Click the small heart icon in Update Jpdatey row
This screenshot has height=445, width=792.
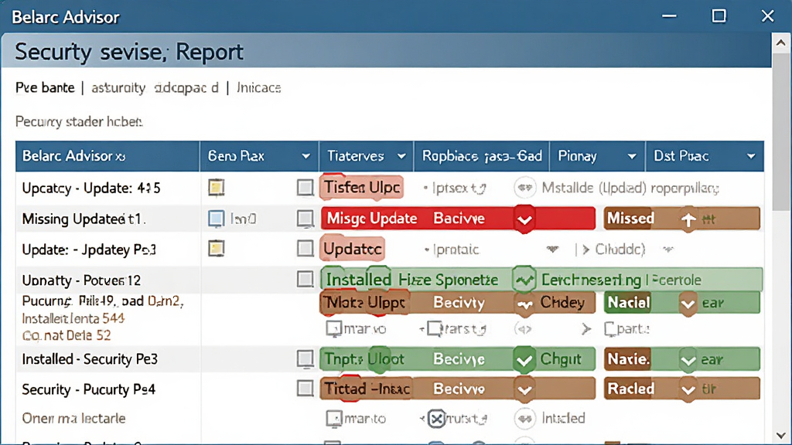point(552,250)
